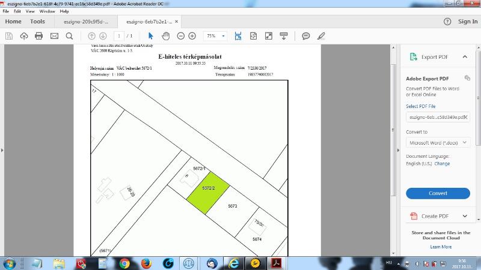Activate the Highlight text pen tool

point(321,36)
